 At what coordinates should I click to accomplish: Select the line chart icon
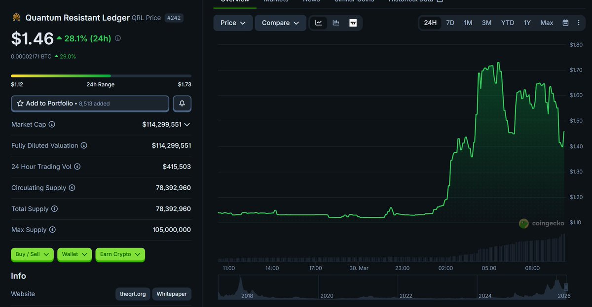pos(318,22)
